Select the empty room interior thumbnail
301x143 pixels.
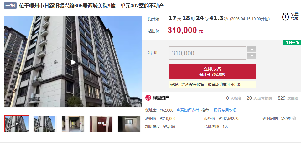[129, 123]
